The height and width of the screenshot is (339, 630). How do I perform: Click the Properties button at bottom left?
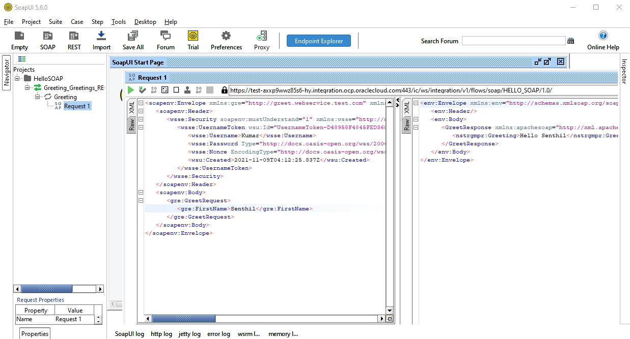coord(35,333)
